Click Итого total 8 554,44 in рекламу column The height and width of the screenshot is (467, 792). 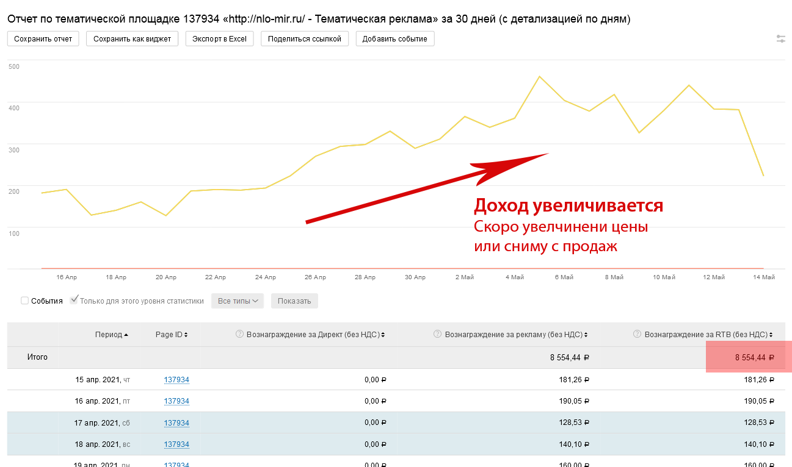coord(570,358)
